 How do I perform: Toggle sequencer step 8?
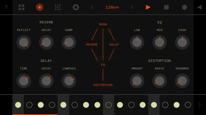pyautogui.click(x=97, y=105)
